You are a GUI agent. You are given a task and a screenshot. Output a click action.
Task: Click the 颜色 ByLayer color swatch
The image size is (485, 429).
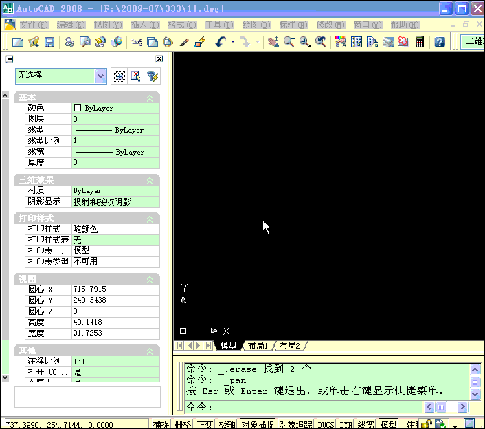(x=78, y=108)
